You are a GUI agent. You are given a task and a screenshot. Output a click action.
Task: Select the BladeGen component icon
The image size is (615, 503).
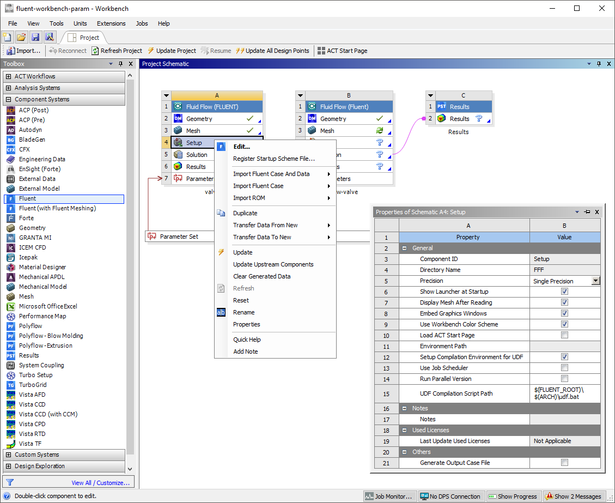pyautogui.click(x=11, y=140)
